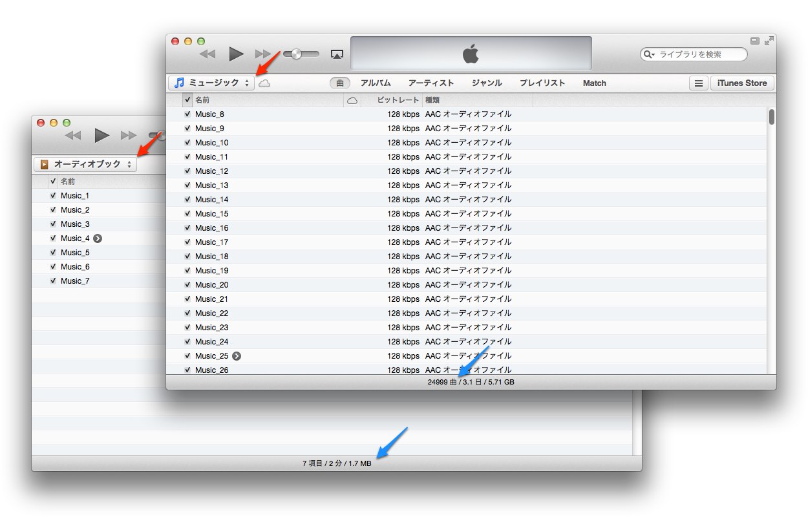The image size is (808, 517).
Task: Select the 曲 tab
Action: point(340,83)
